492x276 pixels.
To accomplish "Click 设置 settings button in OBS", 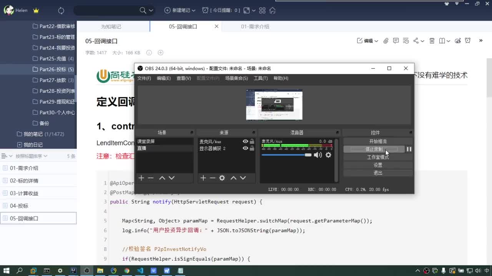I will point(378,165).
